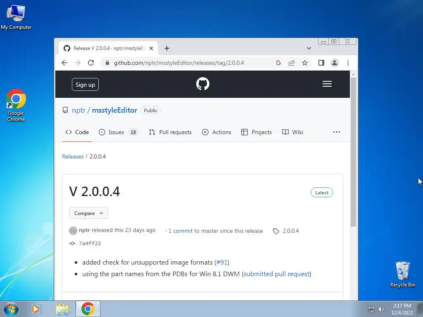
Task: Open Chrome's three-dot menu
Action: (348, 63)
